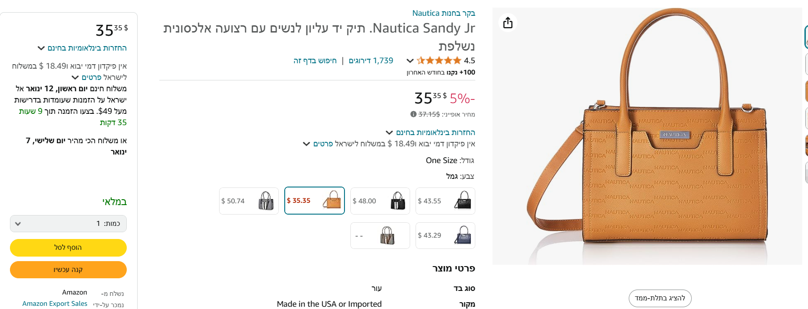This screenshot has width=808, height=309.
Task: Pick the unavailable beige striped bag swatch
Action: pos(380,235)
